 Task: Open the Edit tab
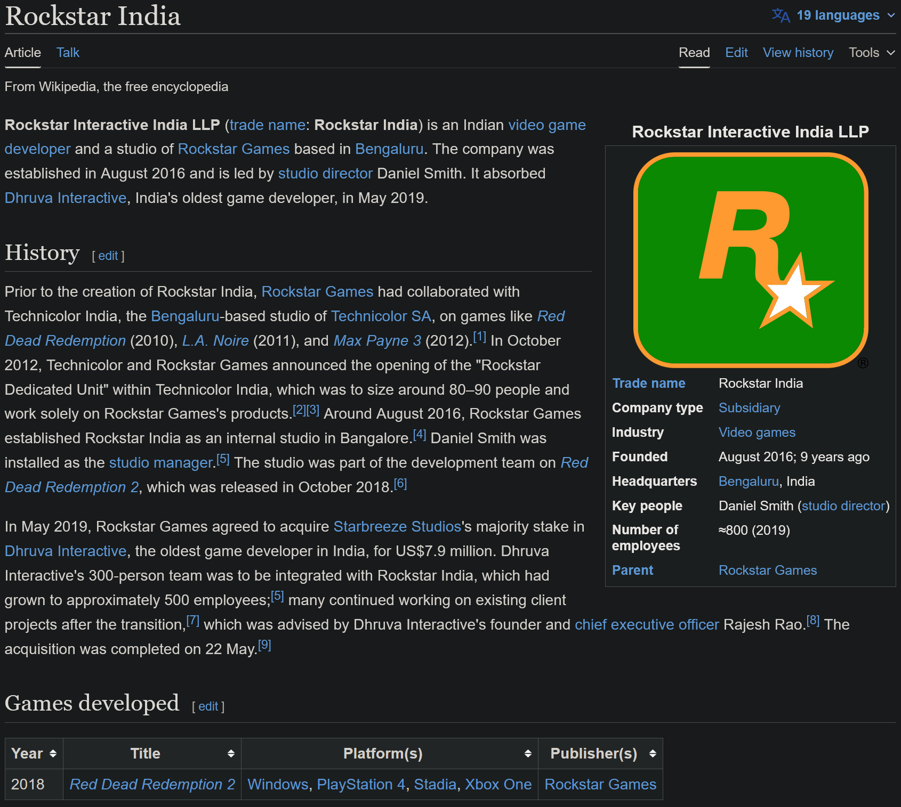pos(736,52)
